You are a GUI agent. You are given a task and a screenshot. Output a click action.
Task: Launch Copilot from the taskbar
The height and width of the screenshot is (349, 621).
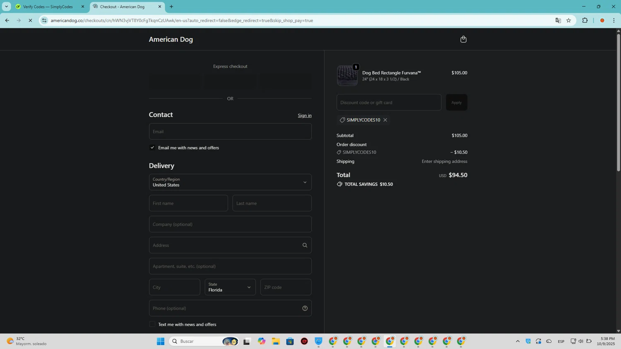tap(262, 341)
